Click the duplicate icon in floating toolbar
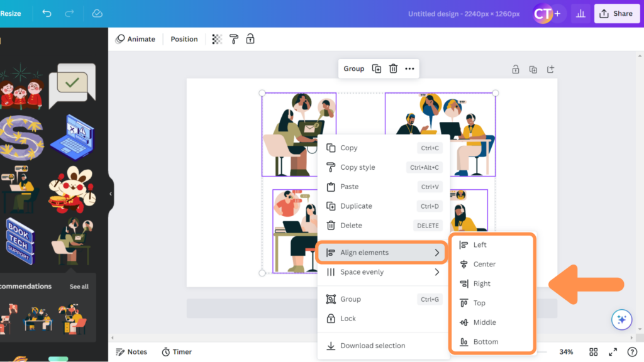The image size is (644, 362). (x=377, y=69)
